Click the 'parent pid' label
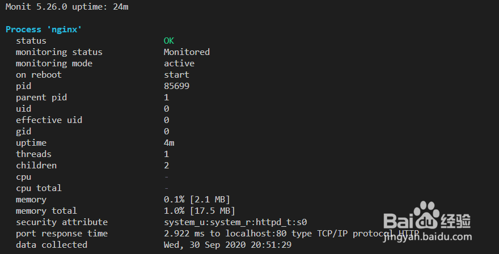Viewport: 499px width, 254px height. pyautogui.click(x=41, y=98)
